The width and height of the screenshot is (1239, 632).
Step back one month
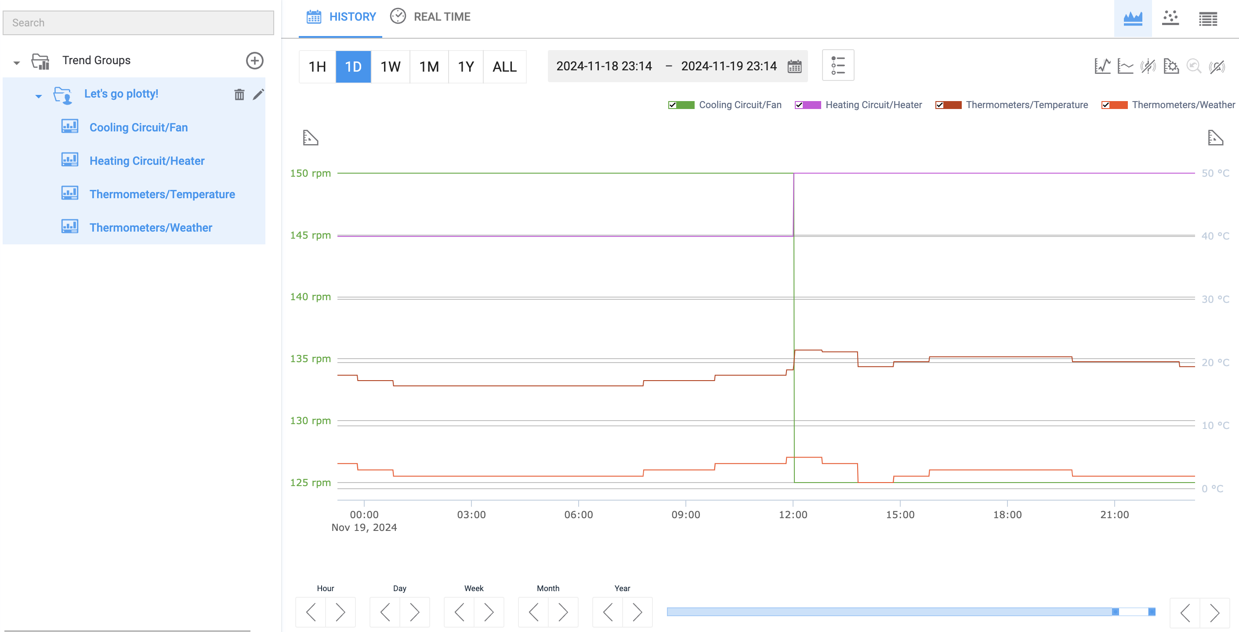click(x=533, y=612)
